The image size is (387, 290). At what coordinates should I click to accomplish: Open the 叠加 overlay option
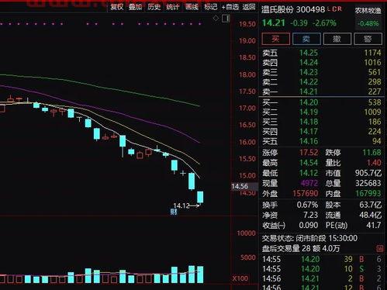coord(135,7)
